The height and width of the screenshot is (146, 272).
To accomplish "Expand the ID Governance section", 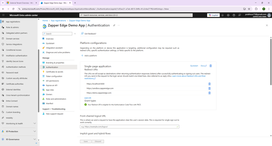I will [34, 139].
